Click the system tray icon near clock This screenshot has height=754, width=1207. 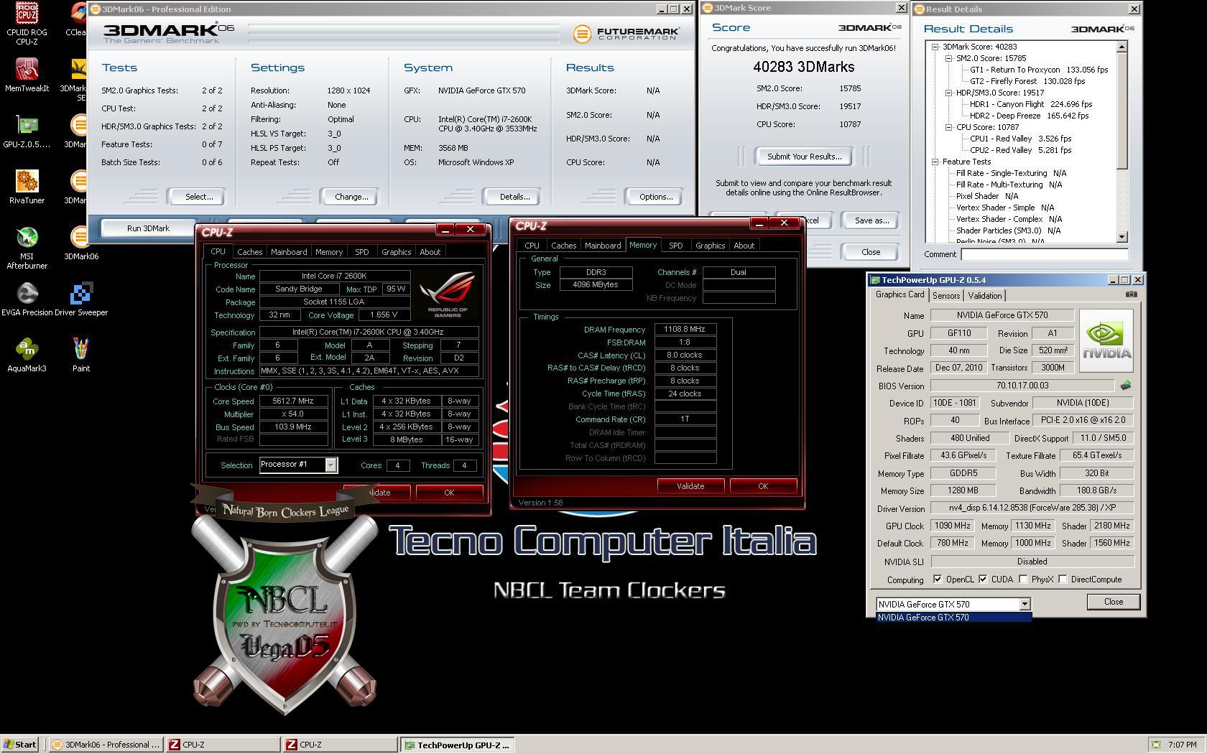click(x=1156, y=745)
